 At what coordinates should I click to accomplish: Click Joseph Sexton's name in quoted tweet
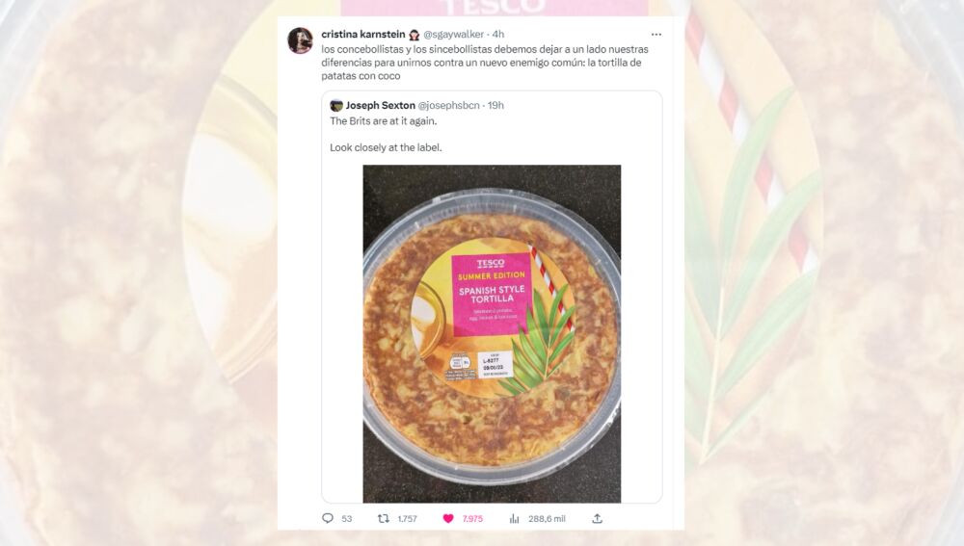tap(381, 105)
